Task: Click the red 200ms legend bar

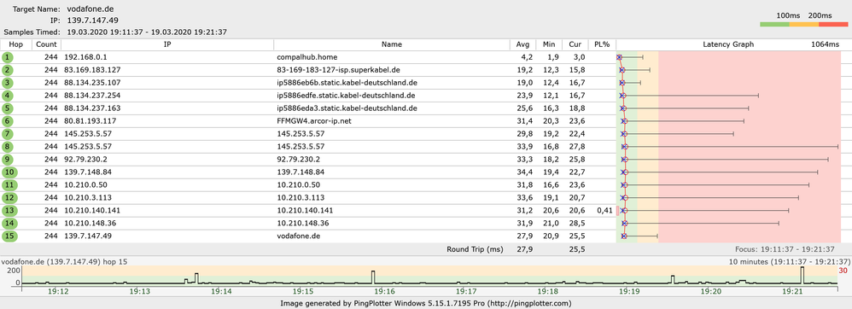Action: (832, 25)
